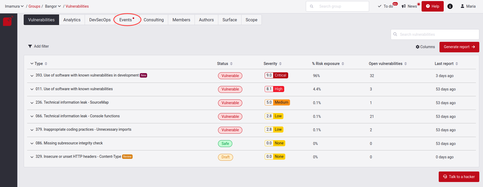Screen dimensions: 483x187
Task: Click the Draft status badge
Action: point(225,157)
